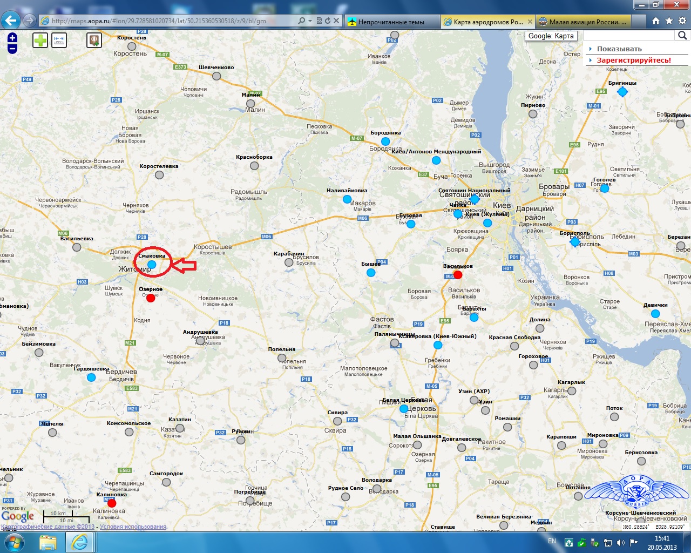This screenshot has width=691, height=553.
Task: Switch to the Непрочитанные темы tab
Action: point(391,22)
